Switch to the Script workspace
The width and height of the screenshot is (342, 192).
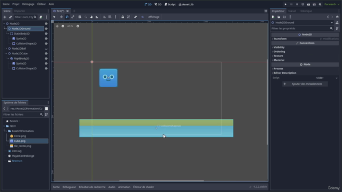(x=170, y=4)
